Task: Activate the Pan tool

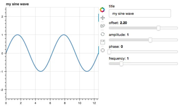Action: pyautogui.click(x=102, y=18)
